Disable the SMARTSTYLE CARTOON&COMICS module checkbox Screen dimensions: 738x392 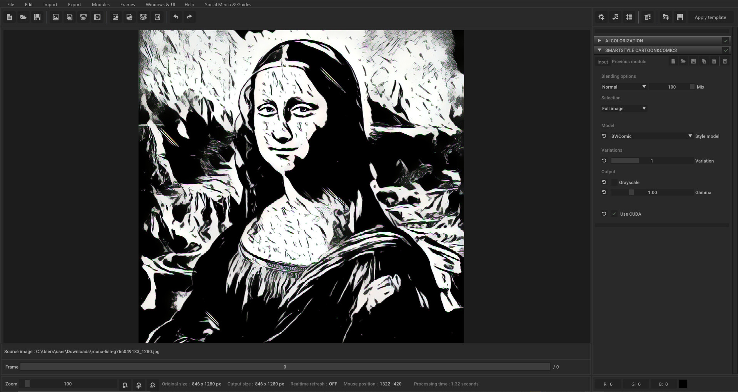726,50
